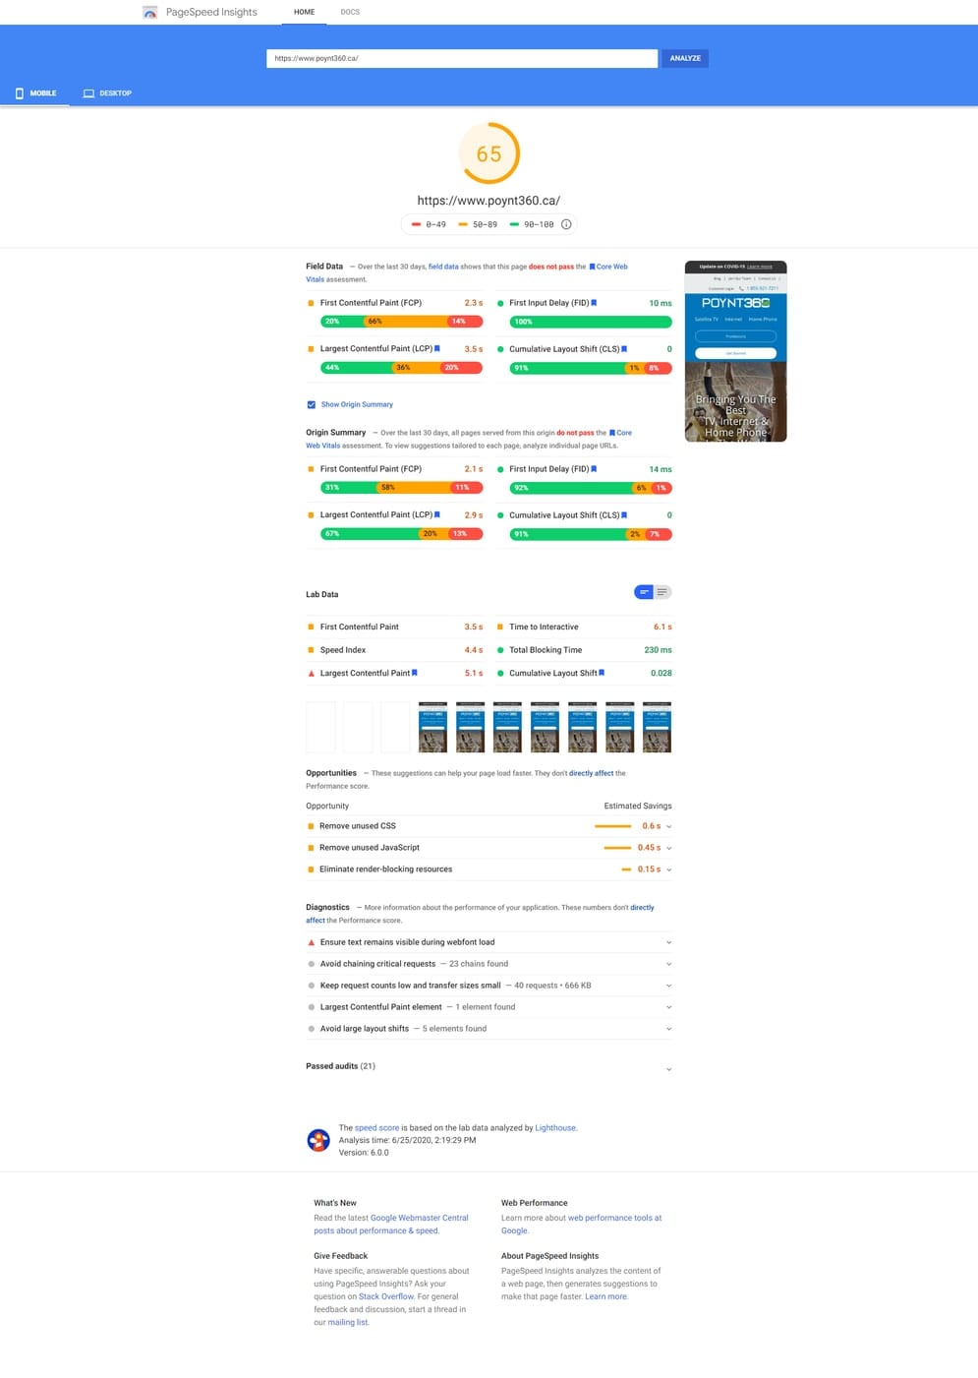Uncheck the Show Origin Summary checkbox
This screenshot has width=978, height=1378.
(312, 404)
